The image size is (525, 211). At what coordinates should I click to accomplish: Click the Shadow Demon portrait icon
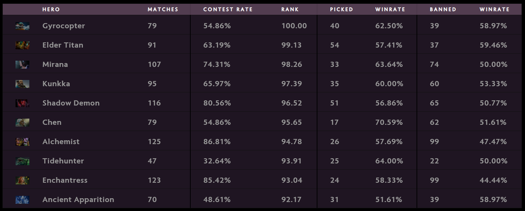point(22,103)
